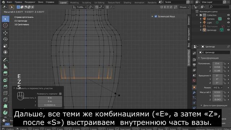
Task: Open the Справка menu
Action: 50,2
